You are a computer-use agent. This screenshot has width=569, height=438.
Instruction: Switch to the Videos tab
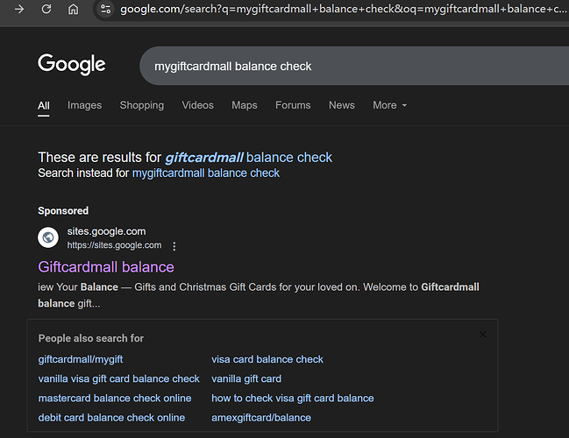pyautogui.click(x=198, y=105)
